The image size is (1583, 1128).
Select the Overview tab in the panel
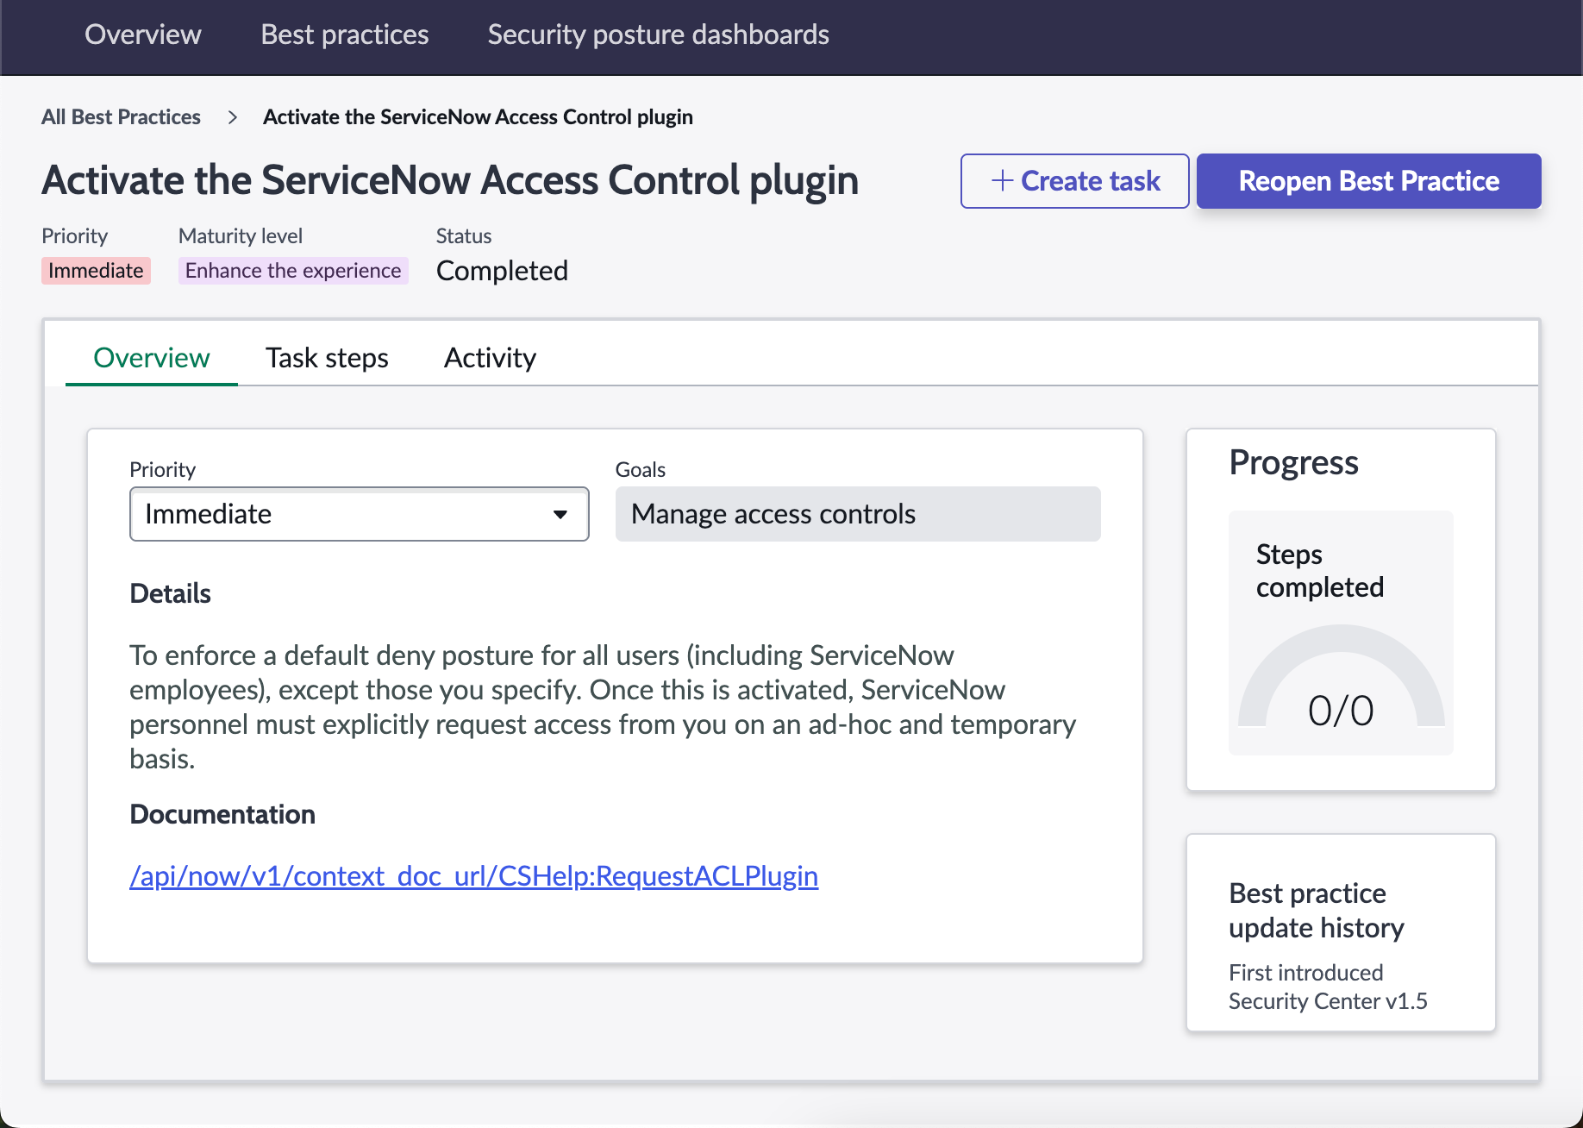pos(152,358)
